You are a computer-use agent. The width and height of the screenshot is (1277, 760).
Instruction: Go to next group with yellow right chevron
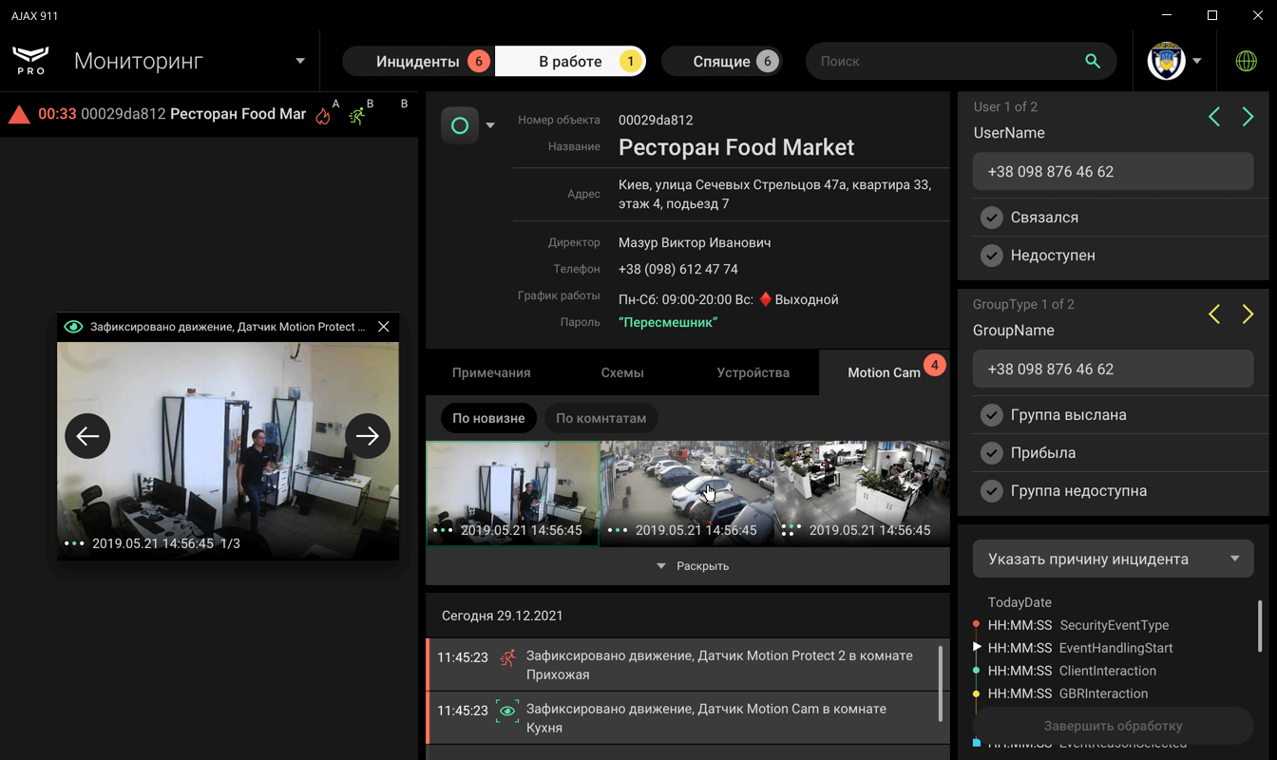pyautogui.click(x=1248, y=314)
